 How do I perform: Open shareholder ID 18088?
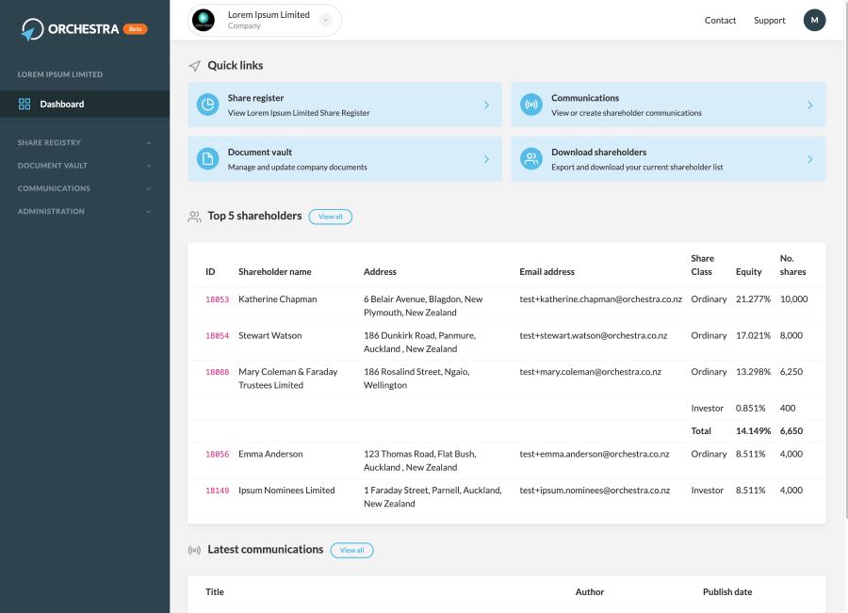tap(217, 372)
